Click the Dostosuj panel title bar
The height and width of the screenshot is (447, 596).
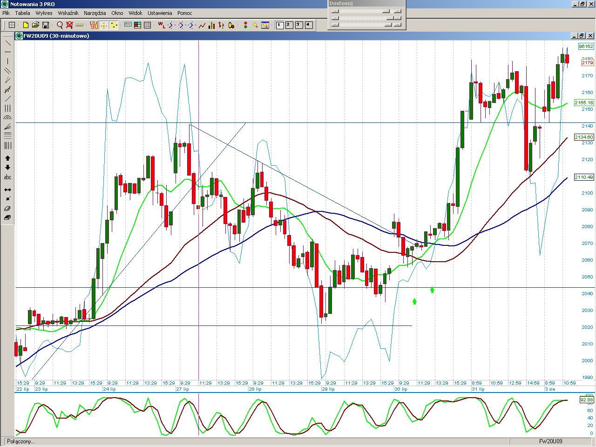tap(366, 3)
